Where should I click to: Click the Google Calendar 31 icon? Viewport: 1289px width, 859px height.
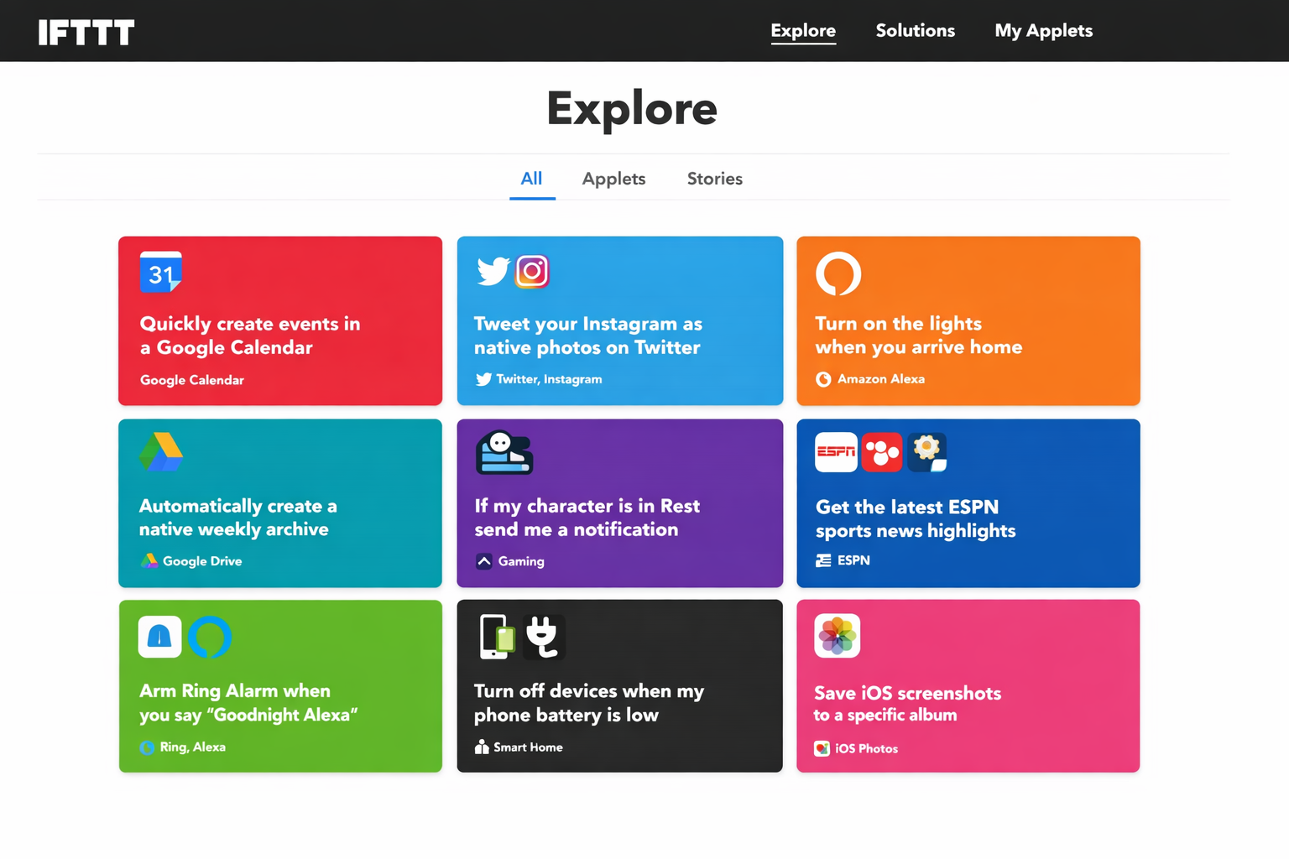point(161,272)
